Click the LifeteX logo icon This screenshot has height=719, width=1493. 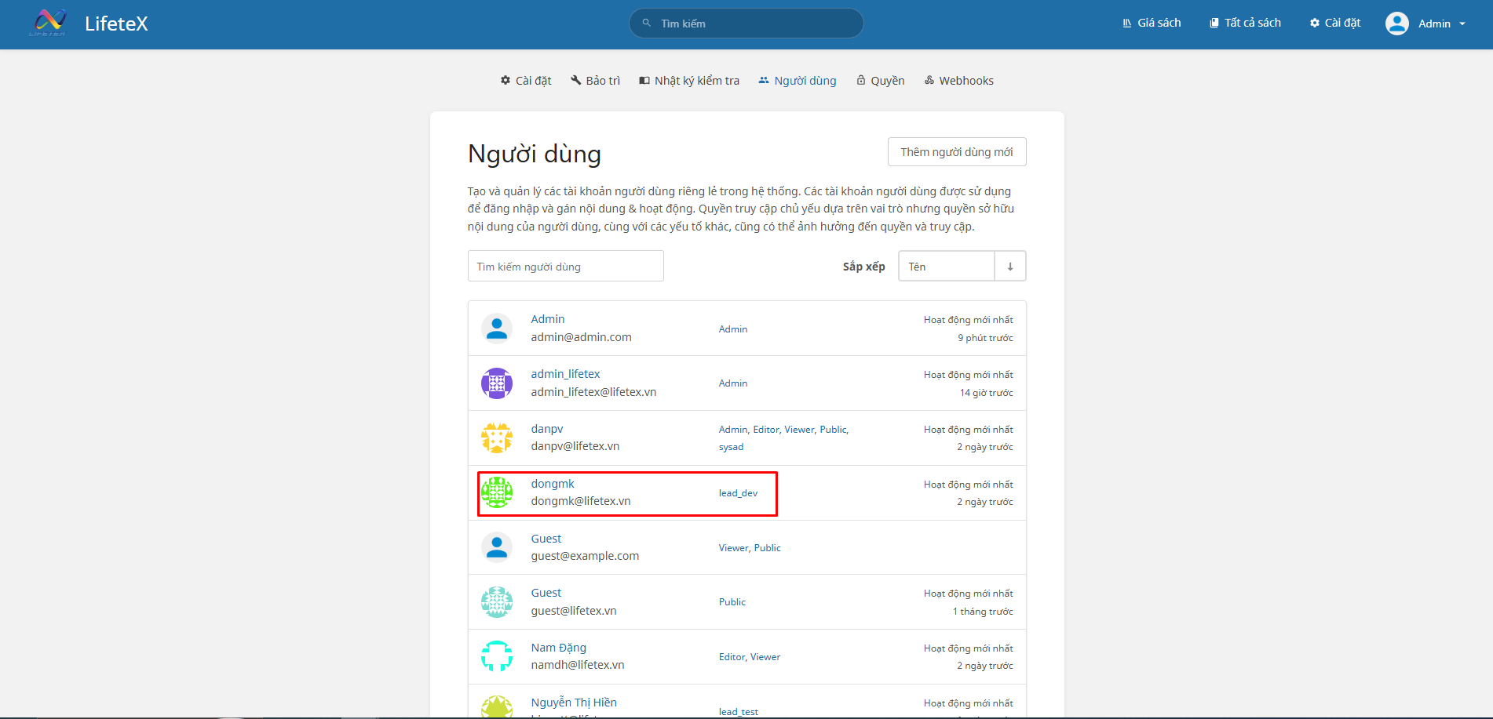pyautogui.click(x=49, y=23)
